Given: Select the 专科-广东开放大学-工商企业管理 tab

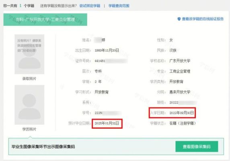Looking at the screenshot, I should point(45,19).
